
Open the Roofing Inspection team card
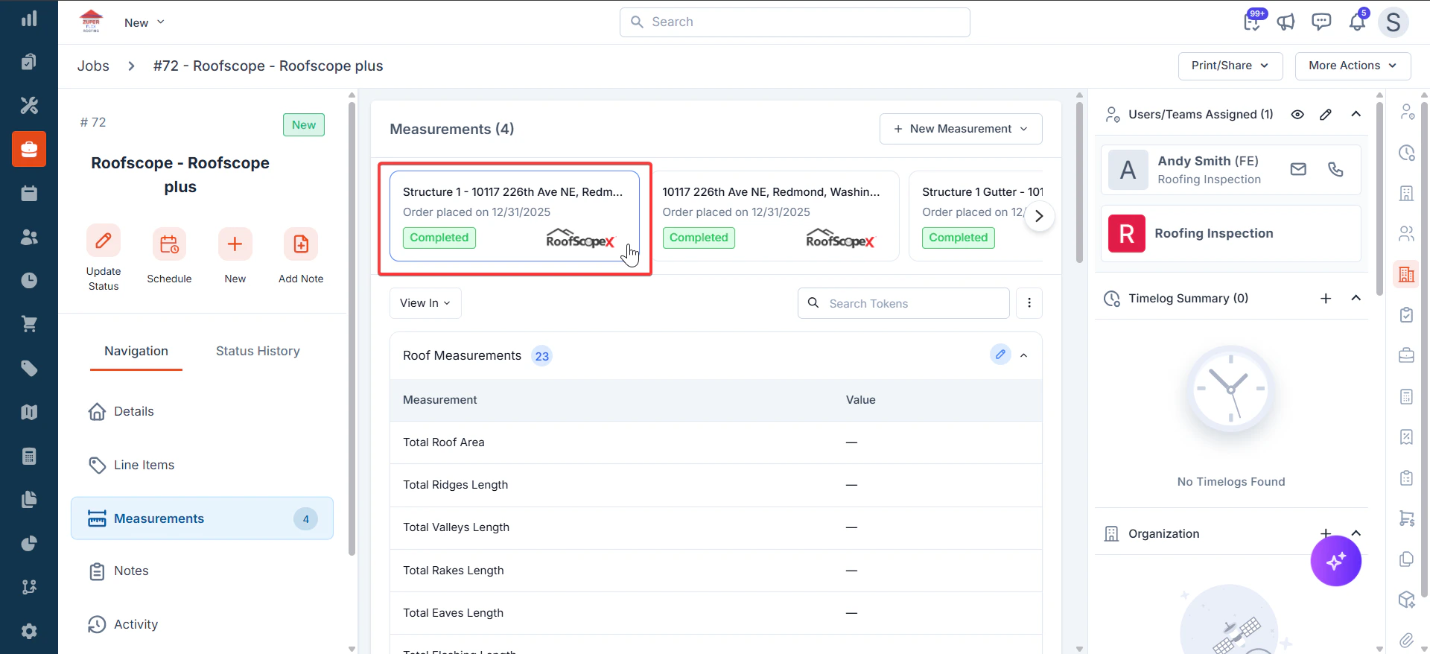(x=1231, y=233)
